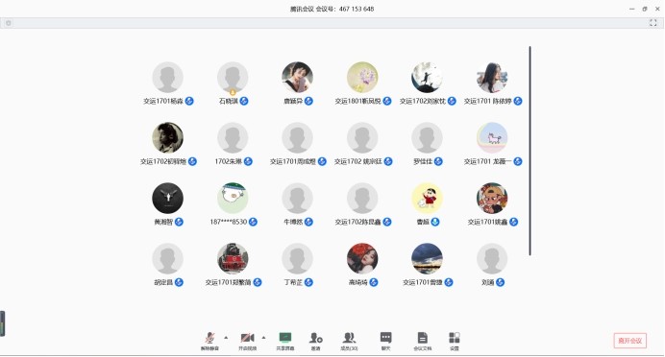
Task: Select the 187****8530 participant avatar
Action: [x=233, y=198]
